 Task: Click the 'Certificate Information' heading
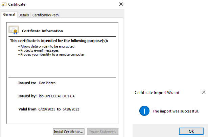(x=42, y=31)
